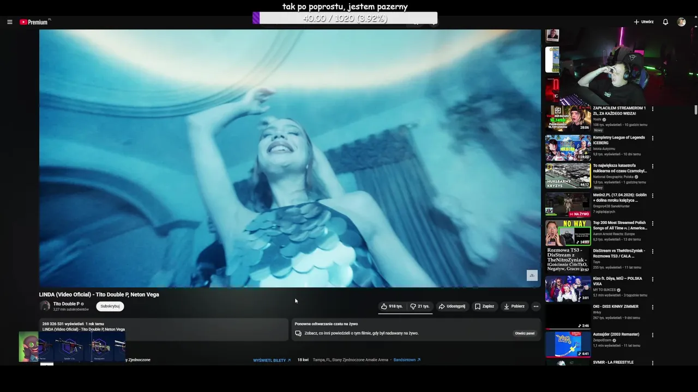Open the Bandsintown external link
The image size is (698, 392).
pyautogui.click(x=407, y=360)
